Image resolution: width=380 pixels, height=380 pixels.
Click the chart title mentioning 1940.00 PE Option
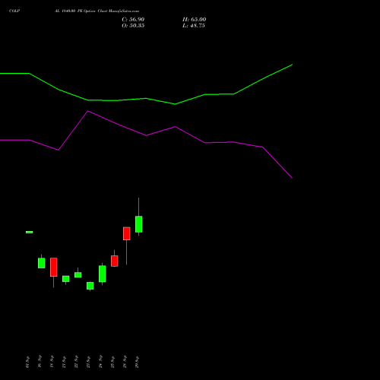(97, 11)
